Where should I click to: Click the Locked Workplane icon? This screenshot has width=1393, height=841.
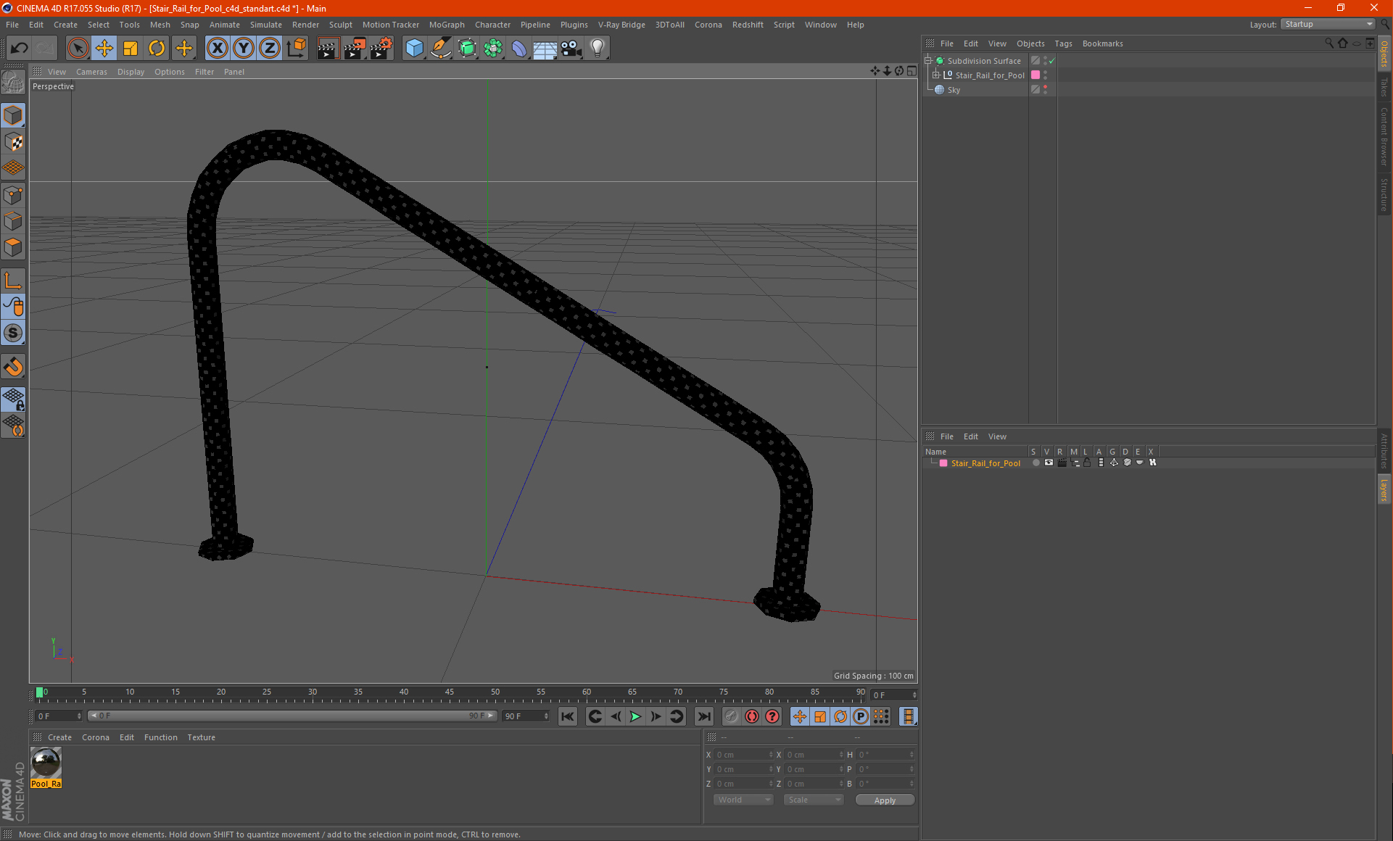point(13,399)
